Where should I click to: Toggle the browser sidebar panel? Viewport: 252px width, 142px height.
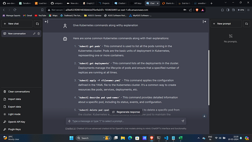(228, 10)
